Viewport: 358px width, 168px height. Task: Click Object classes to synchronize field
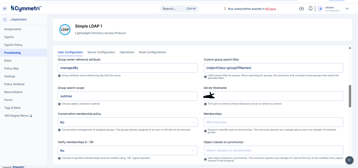tap(273, 150)
